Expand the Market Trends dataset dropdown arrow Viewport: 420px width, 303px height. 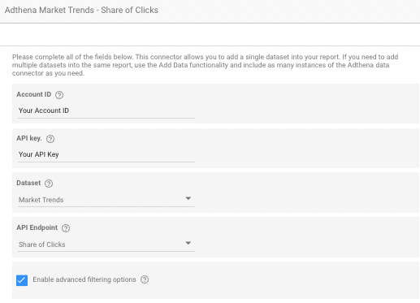tap(188, 198)
